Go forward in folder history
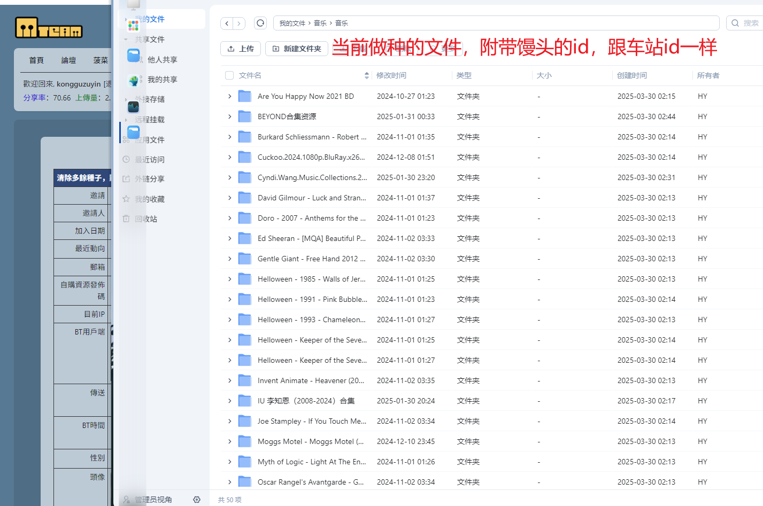This screenshot has height=506, width=763. (x=239, y=23)
